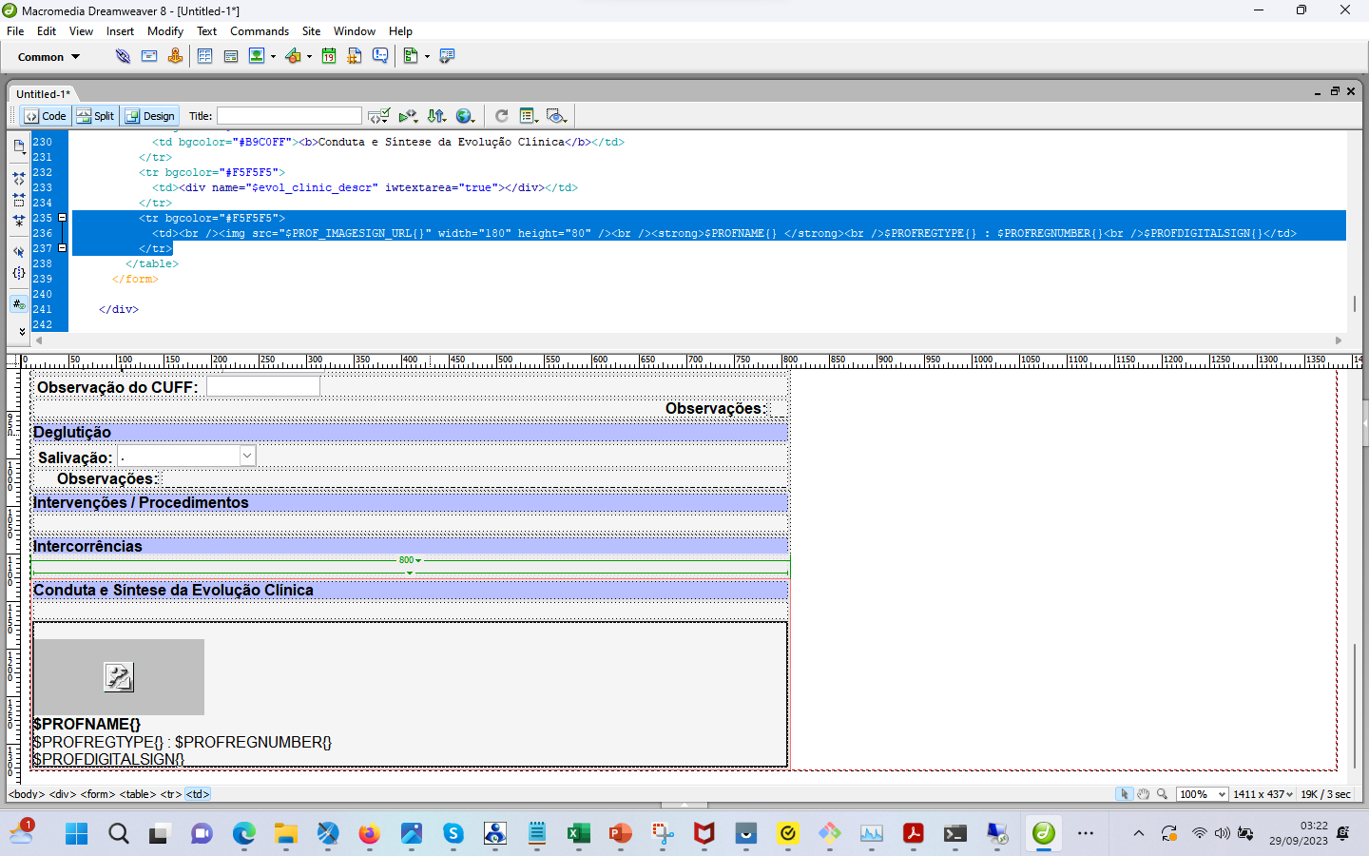Click the document Title input field

pyautogui.click(x=289, y=116)
